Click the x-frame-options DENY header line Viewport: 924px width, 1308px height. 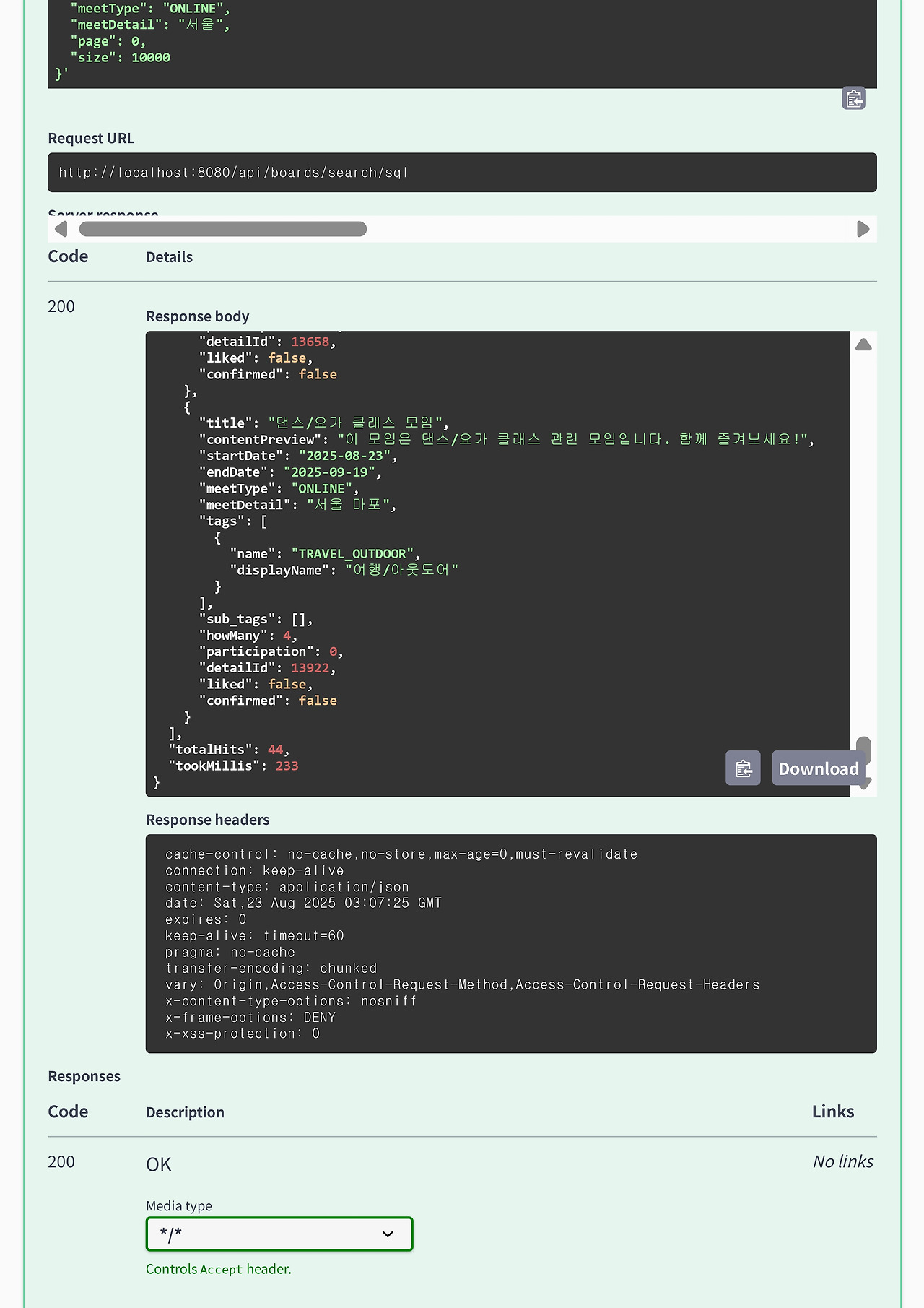point(250,1018)
